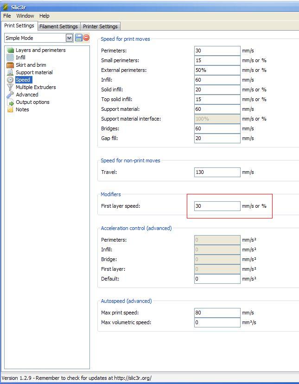299x384 pixels.
Task: Click the First layer speed input field
Action: pyautogui.click(x=217, y=206)
